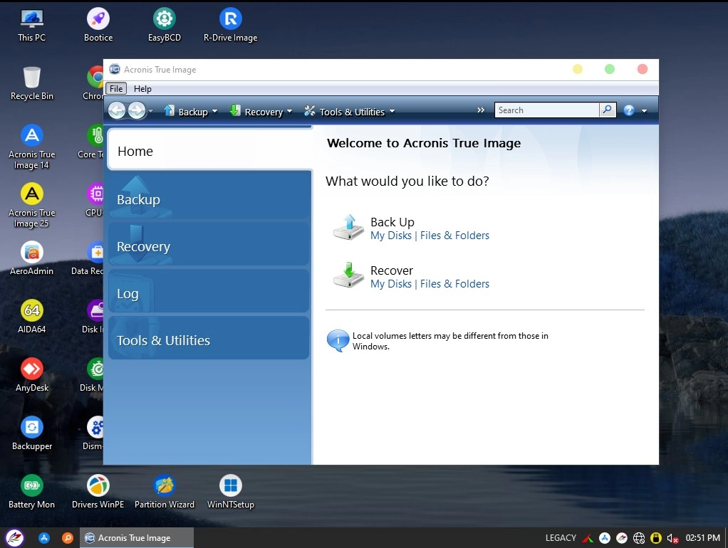
Task: Click Files & Folders link under Recover
Action: (454, 284)
